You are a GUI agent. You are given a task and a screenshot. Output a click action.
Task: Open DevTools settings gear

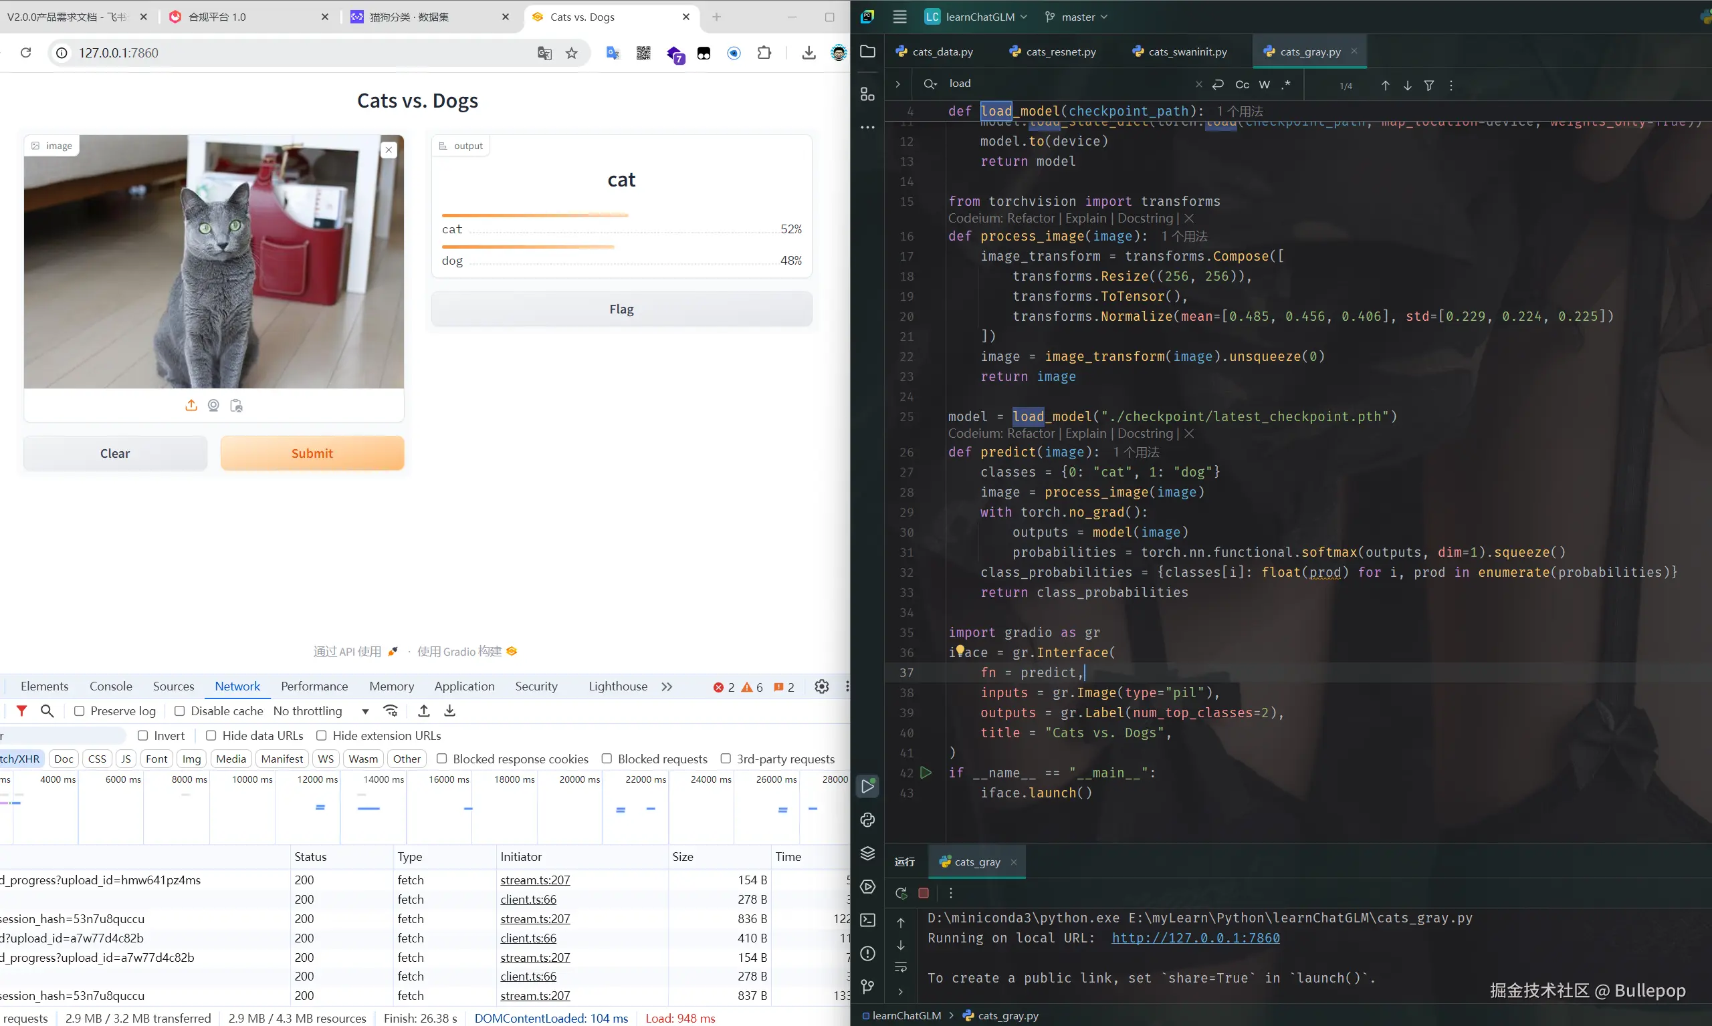click(x=821, y=686)
